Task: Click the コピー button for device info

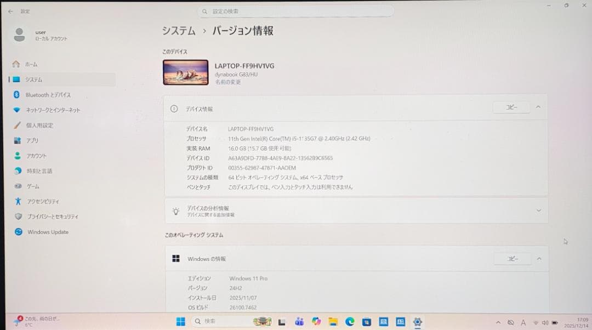Action: pyautogui.click(x=511, y=107)
